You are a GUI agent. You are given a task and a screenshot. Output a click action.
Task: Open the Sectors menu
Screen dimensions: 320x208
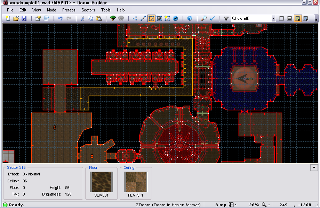coord(88,10)
